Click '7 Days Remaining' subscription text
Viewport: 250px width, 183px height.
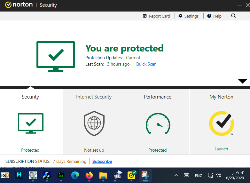[x=69, y=161]
